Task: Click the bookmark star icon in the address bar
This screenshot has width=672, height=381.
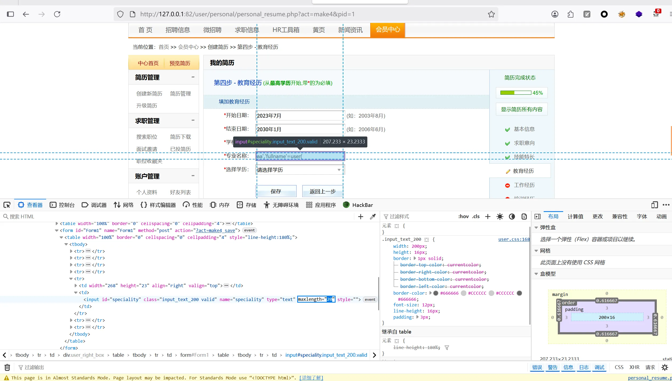Action: 491,14
